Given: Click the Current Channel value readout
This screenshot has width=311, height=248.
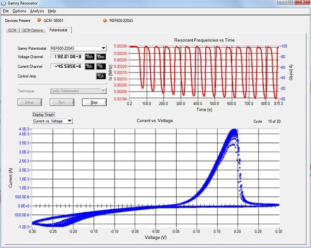Looking at the screenshot, I should point(67,66).
